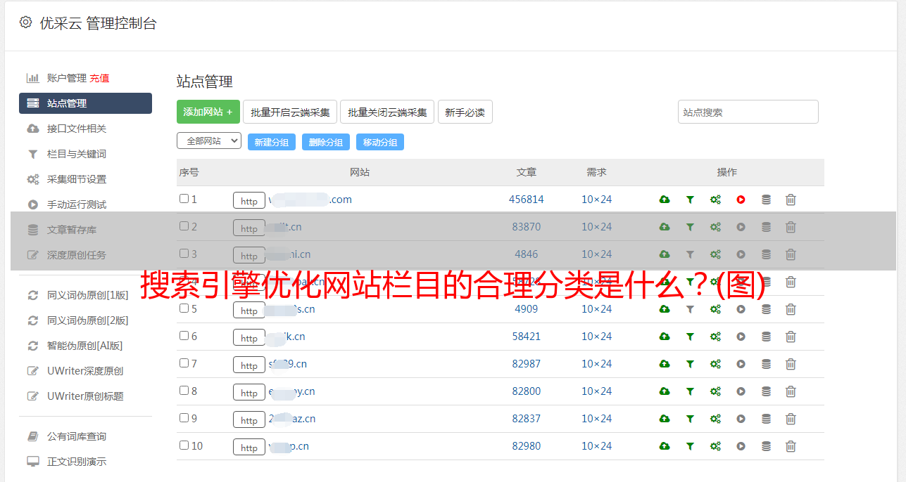
Task: Click the red 充值 link
Action: tap(99, 78)
